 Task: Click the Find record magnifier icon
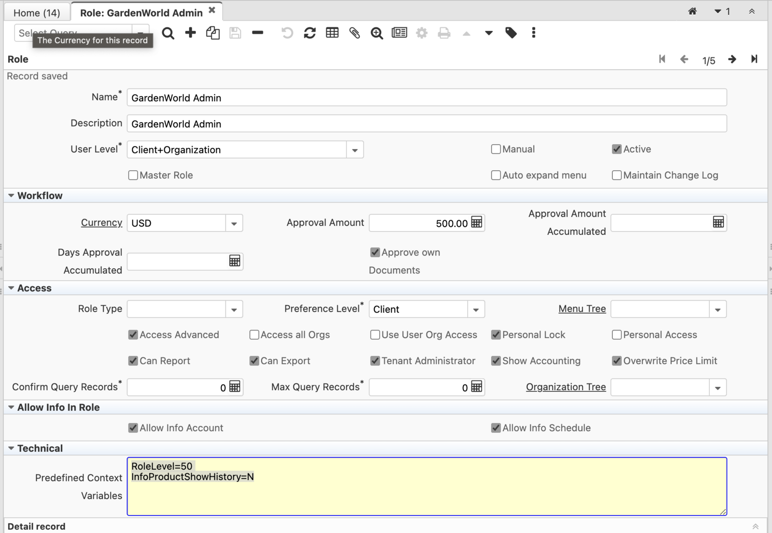tap(168, 33)
